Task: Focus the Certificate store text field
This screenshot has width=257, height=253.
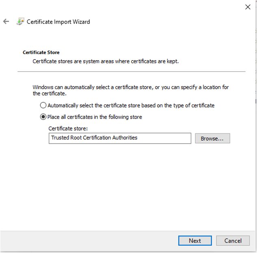Action: [120, 138]
